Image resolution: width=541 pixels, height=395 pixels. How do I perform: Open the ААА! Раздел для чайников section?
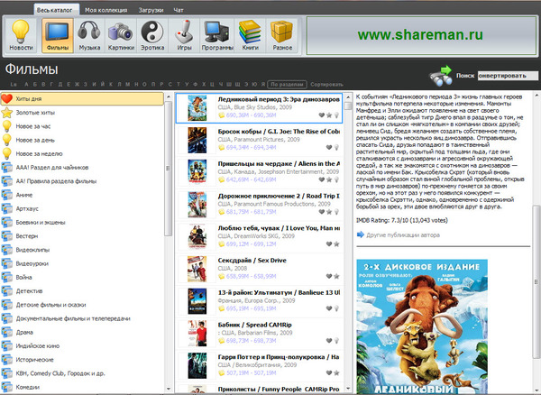tap(82, 168)
